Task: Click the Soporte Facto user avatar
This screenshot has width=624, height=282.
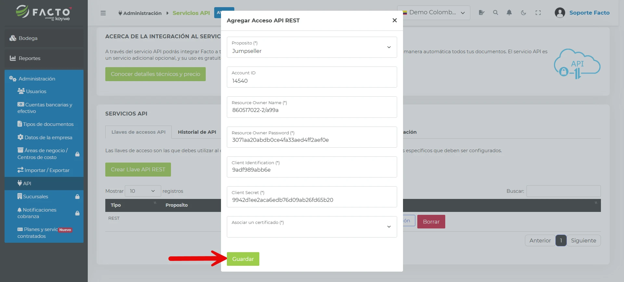Action: tap(560, 13)
